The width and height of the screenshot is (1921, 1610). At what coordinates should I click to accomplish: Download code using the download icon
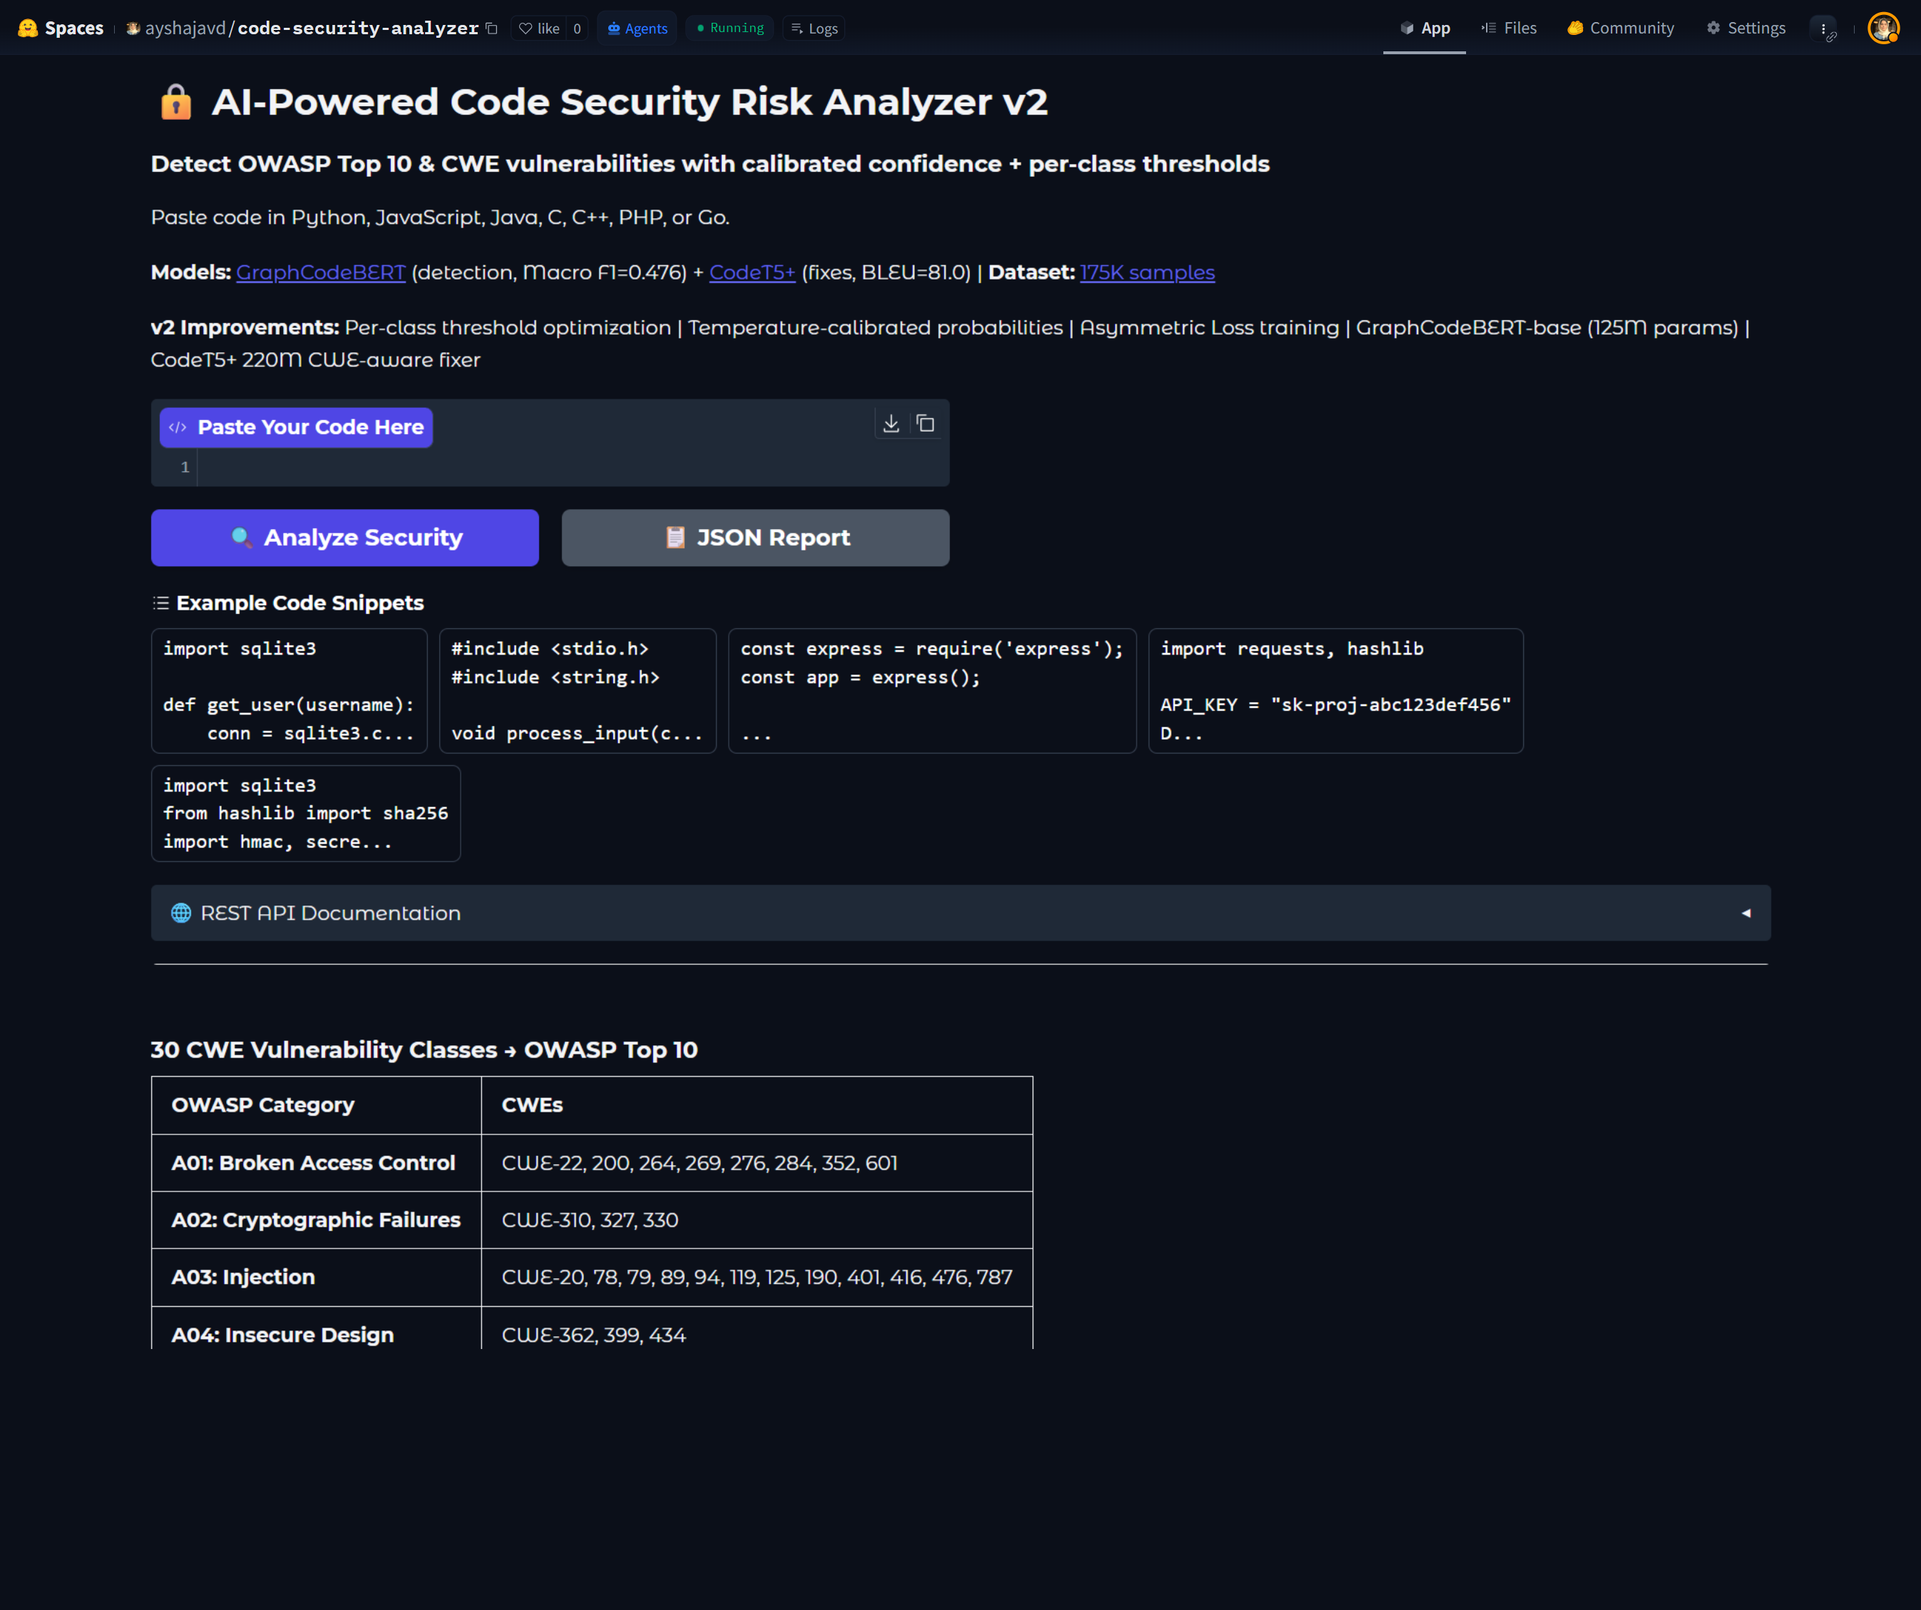891,424
